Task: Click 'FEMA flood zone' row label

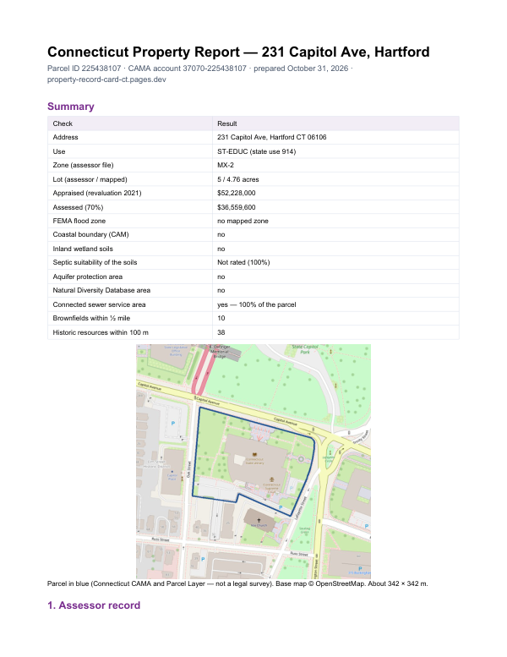Action: pos(79,221)
